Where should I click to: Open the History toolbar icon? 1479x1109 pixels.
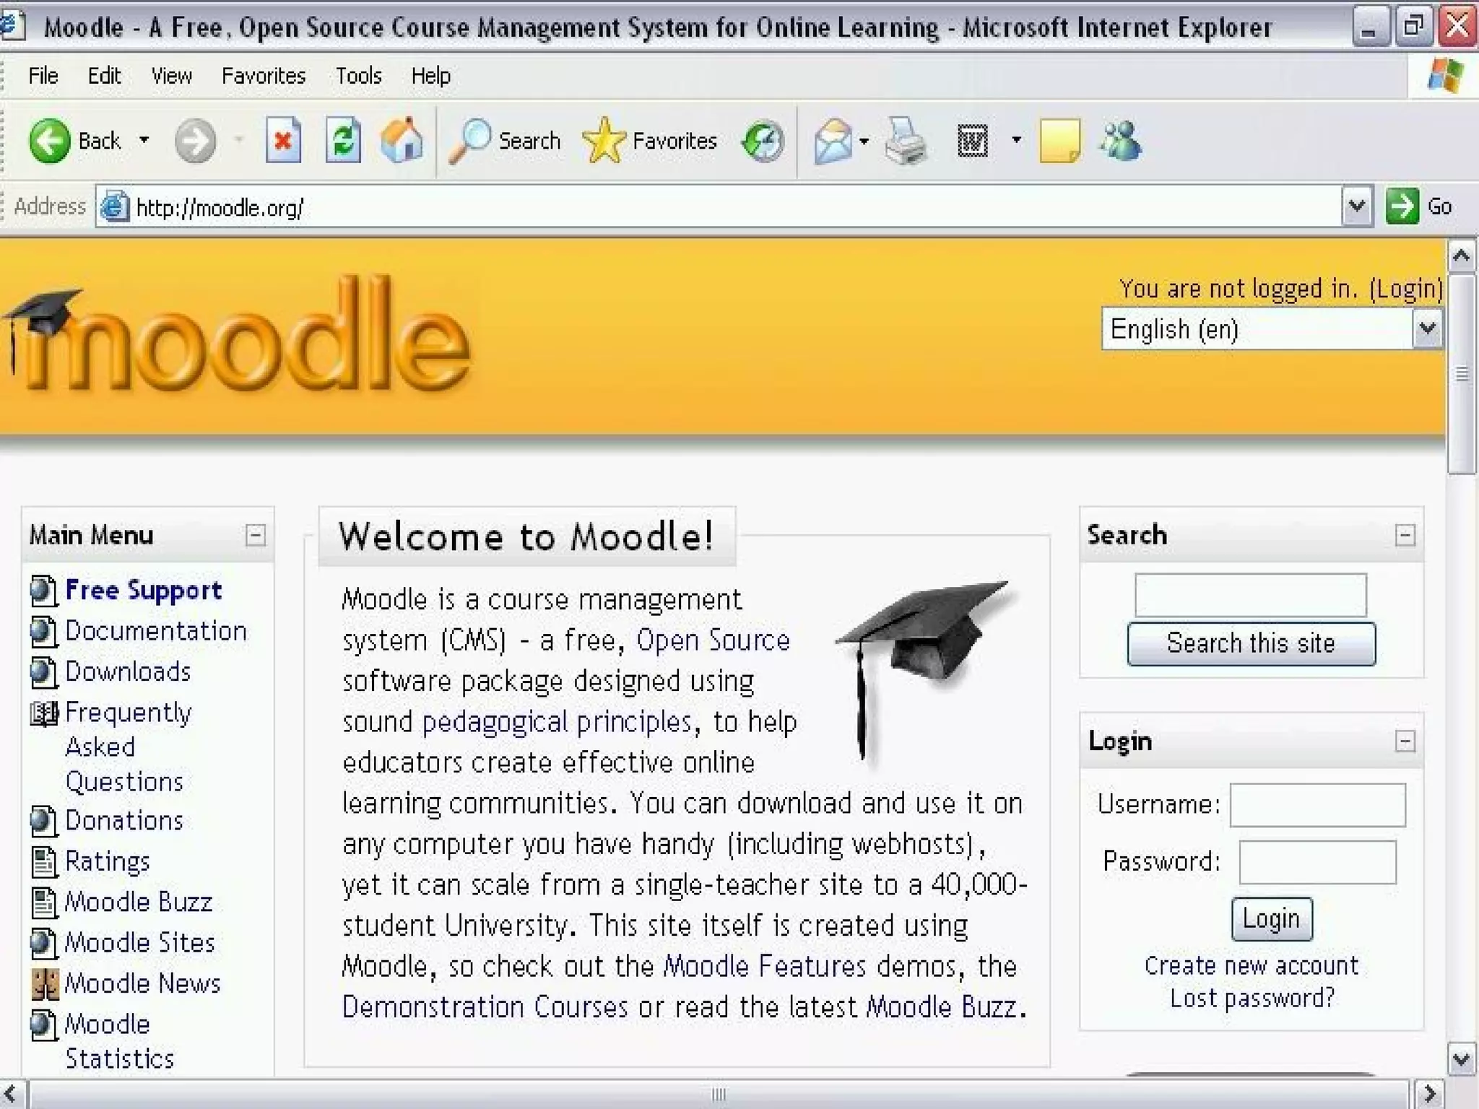[763, 141]
